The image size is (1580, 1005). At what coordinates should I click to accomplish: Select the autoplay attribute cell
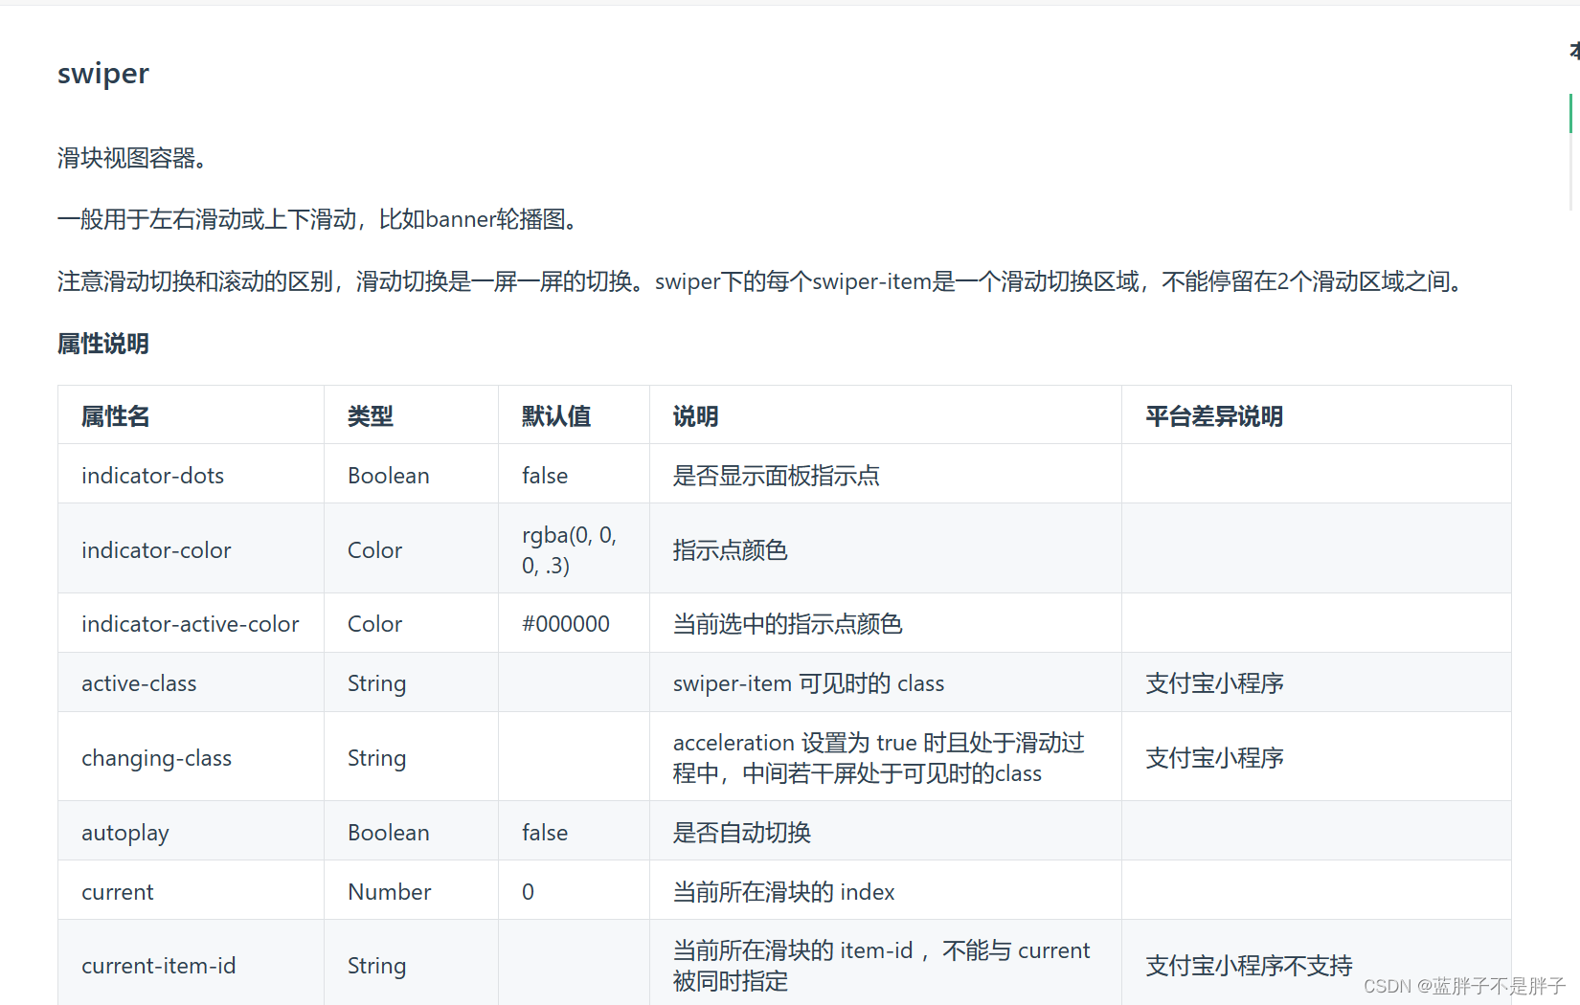click(x=125, y=832)
